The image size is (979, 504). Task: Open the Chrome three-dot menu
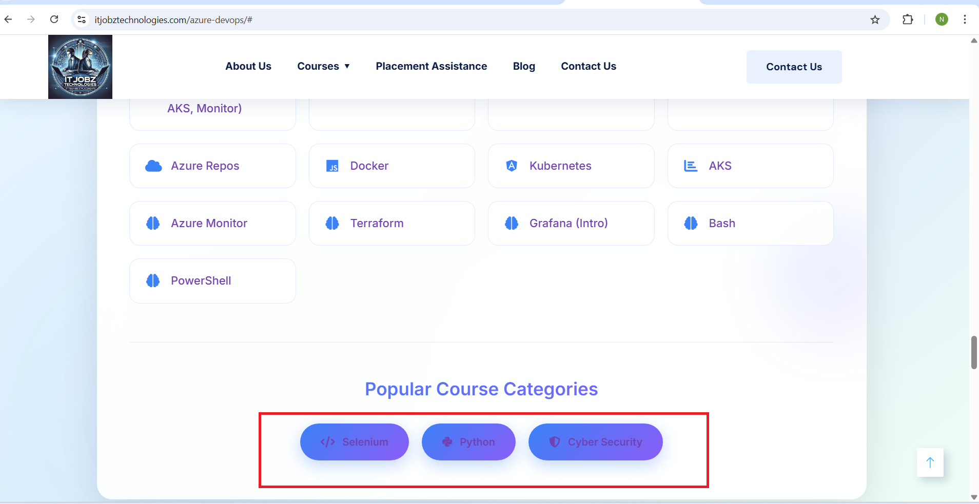point(965,19)
